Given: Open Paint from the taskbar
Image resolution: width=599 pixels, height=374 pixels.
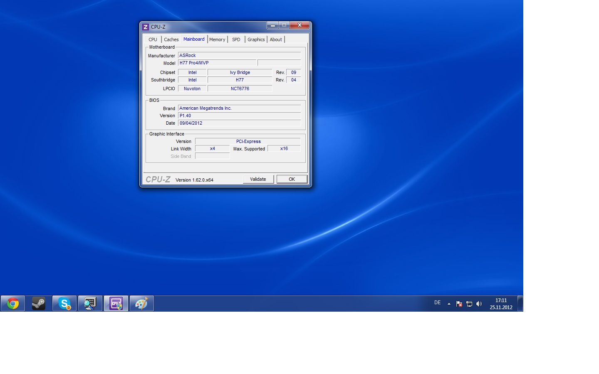Looking at the screenshot, I should (142, 304).
